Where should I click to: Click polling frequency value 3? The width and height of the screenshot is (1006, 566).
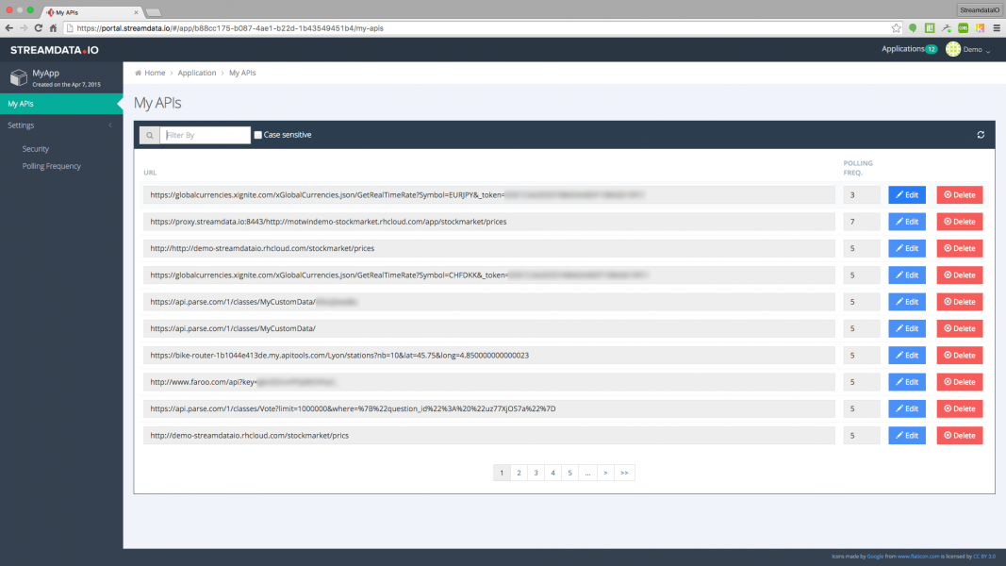[x=862, y=195]
